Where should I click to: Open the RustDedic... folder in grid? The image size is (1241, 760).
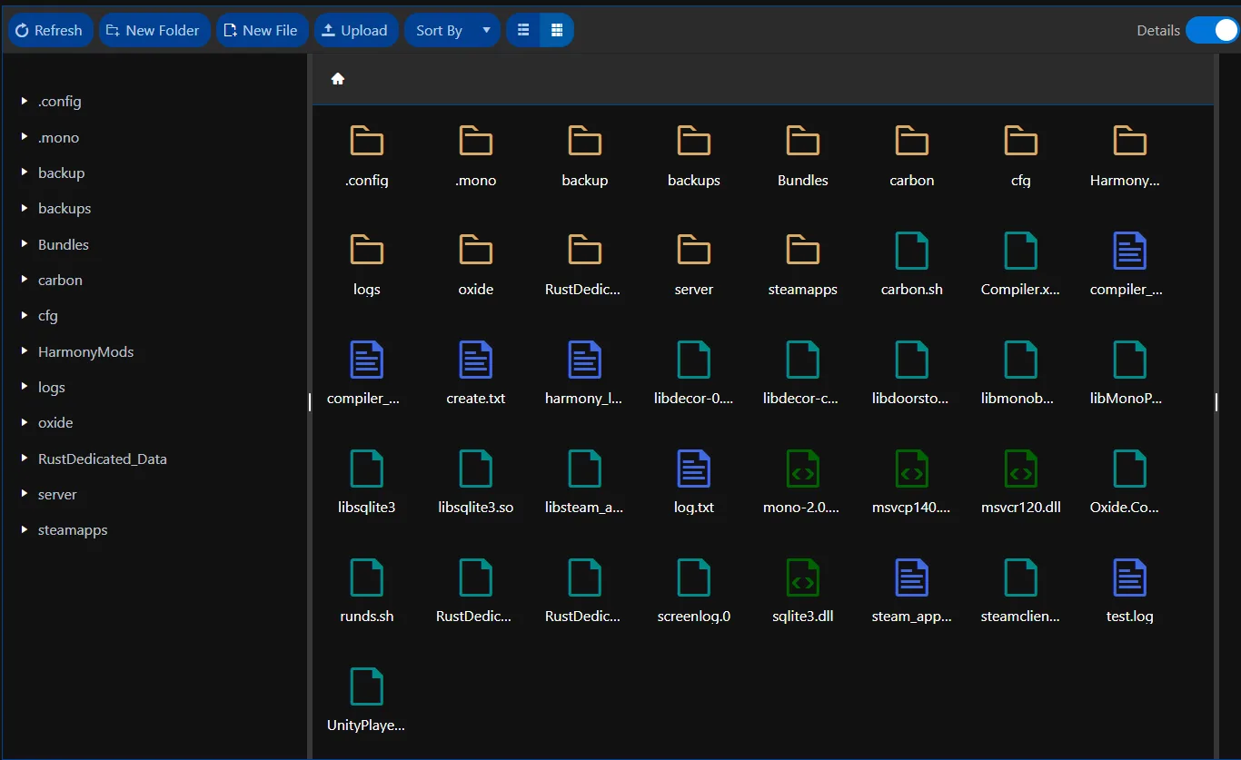[x=585, y=251]
